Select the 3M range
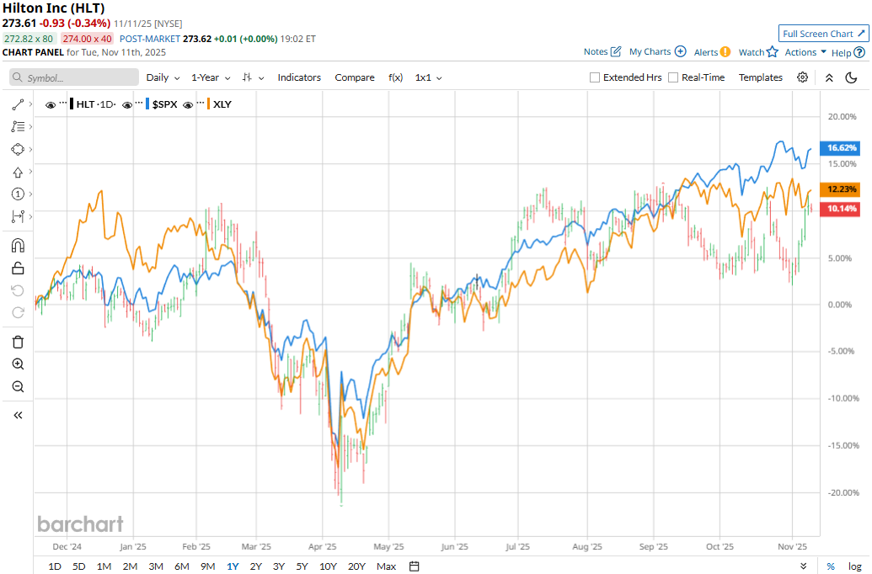Image resolution: width=872 pixels, height=574 pixels. click(x=156, y=566)
